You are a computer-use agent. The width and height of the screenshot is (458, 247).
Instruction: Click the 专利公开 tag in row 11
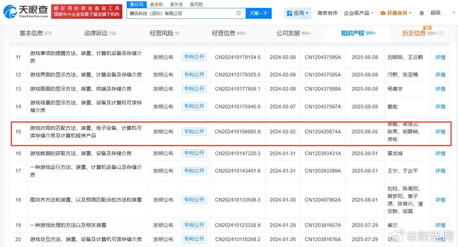pos(194,57)
